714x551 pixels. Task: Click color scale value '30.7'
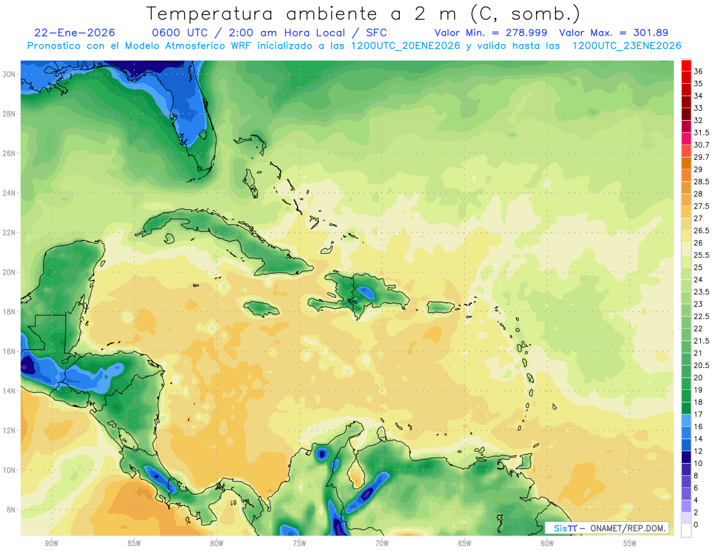point(702,145)
